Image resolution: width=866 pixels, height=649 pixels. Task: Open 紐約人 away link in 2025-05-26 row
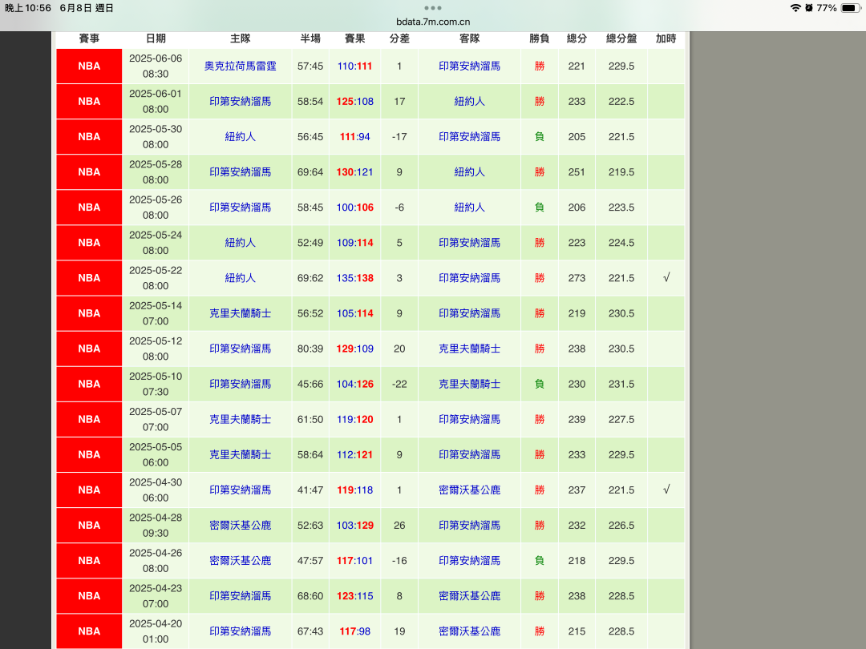coord(469,208)
